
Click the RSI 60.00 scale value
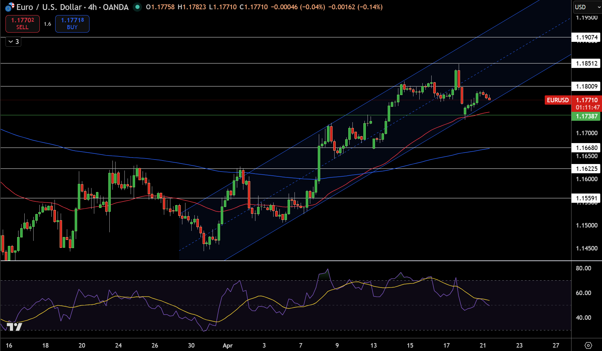[x=583, y=293]
